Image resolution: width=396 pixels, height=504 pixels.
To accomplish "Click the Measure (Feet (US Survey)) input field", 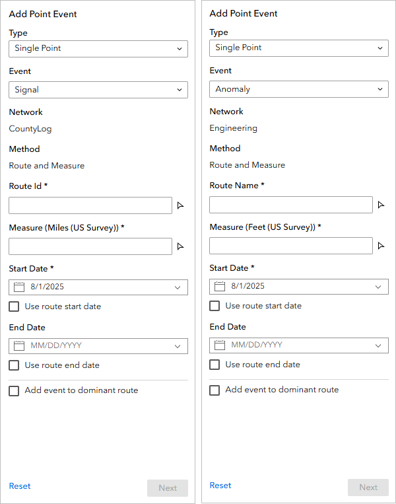I will click(x=291, y=246).
